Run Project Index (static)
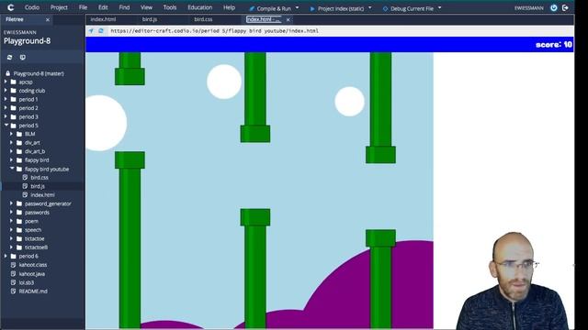The width and height of the screenshot is (588, 330). (337, 8)
